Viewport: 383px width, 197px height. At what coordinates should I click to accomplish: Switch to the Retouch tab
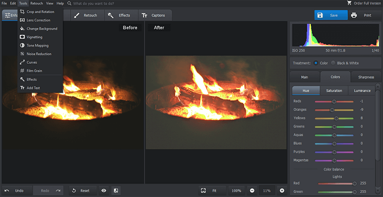pos(87,15)
